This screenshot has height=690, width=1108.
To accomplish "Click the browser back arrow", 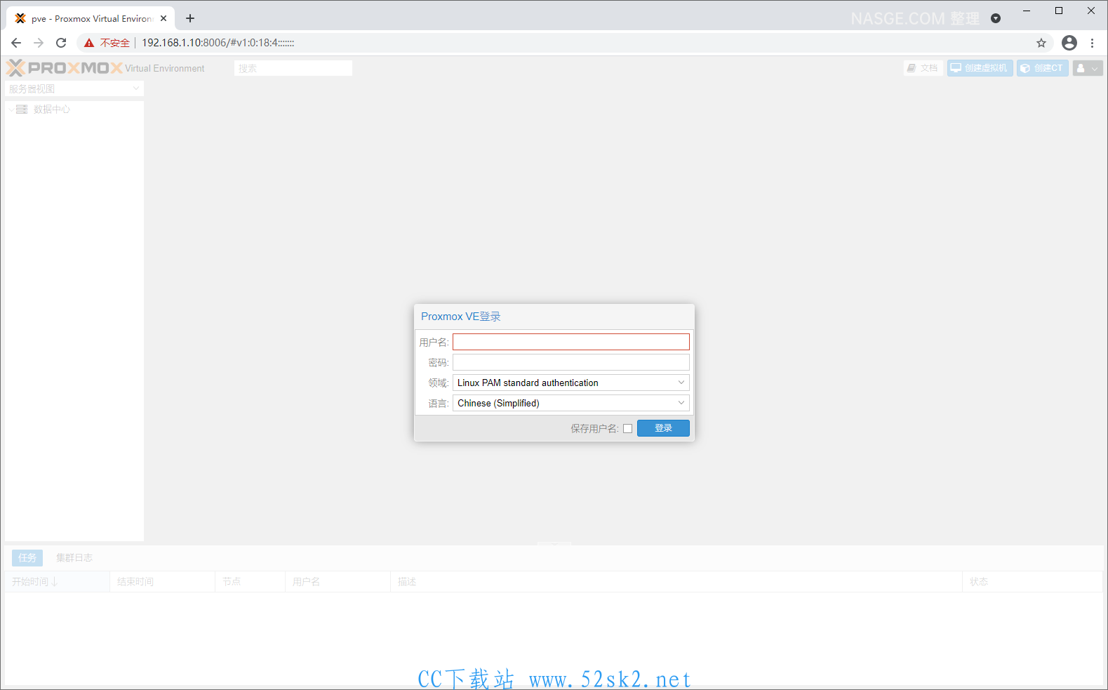I will click(x=16, y=43).
